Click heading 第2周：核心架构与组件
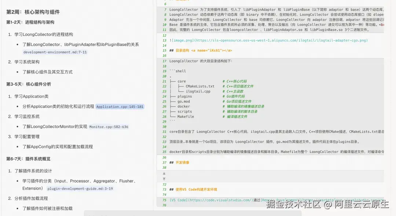Viewport: 396px width, 216px height. [33, 12]
